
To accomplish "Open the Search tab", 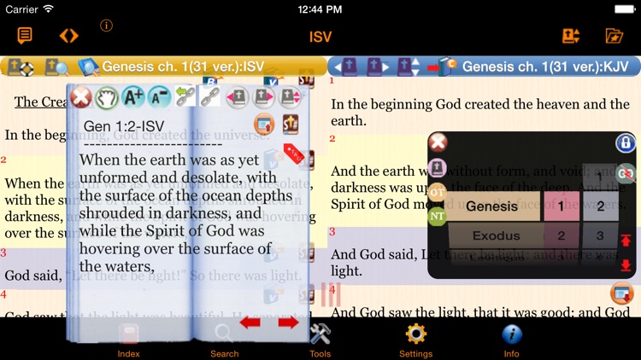I will coord(225,340).
